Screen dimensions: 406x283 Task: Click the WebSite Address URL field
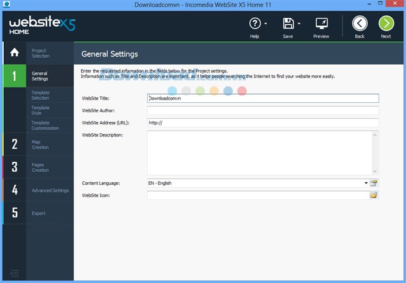coord(263,123)
